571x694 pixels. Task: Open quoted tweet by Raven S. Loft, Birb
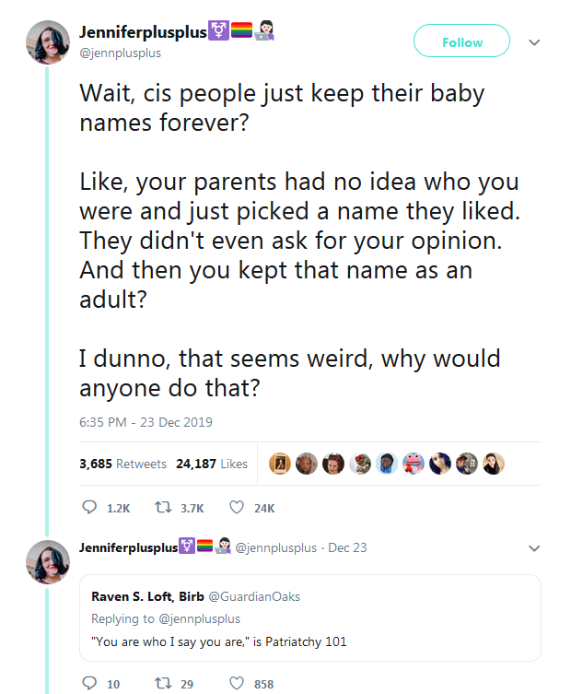[x=309, y=618]
